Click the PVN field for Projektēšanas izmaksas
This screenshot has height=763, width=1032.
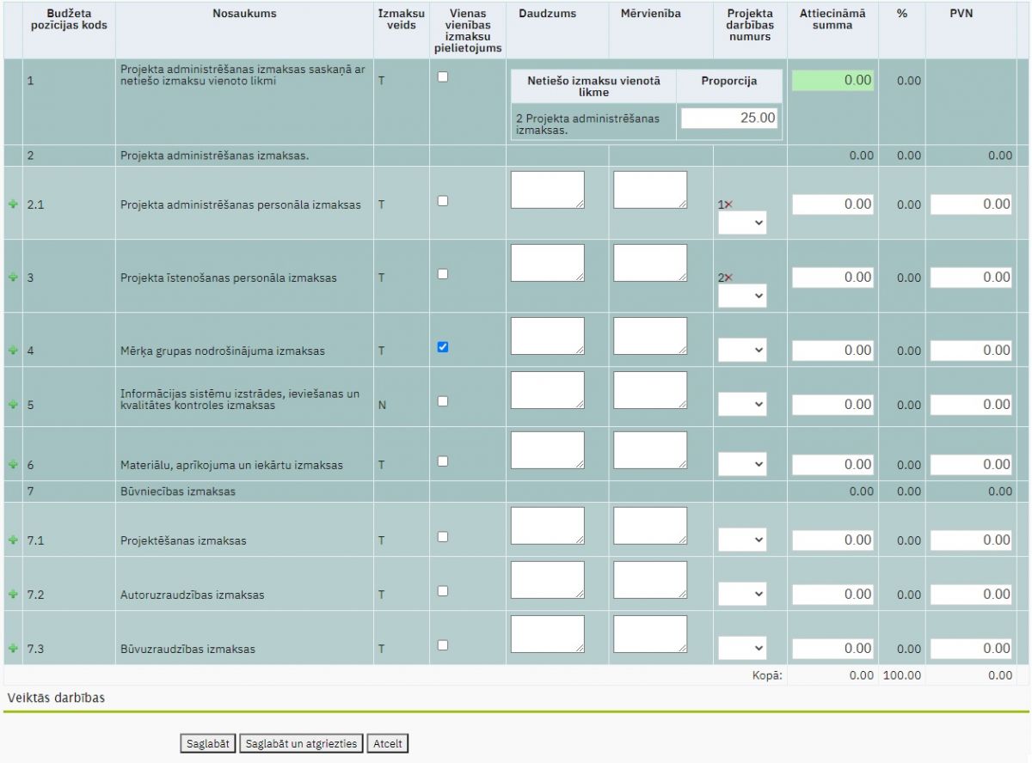click(x=971, y=540)
